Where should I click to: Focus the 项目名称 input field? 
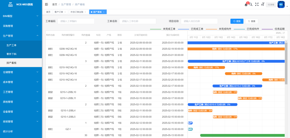199,21
